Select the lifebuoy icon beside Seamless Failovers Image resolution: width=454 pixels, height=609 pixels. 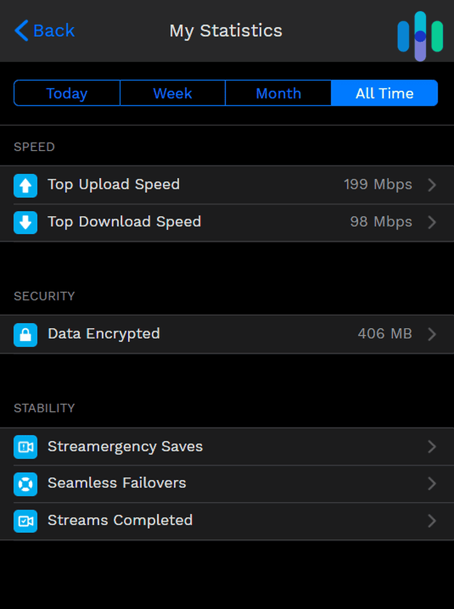tap(25, 484)
